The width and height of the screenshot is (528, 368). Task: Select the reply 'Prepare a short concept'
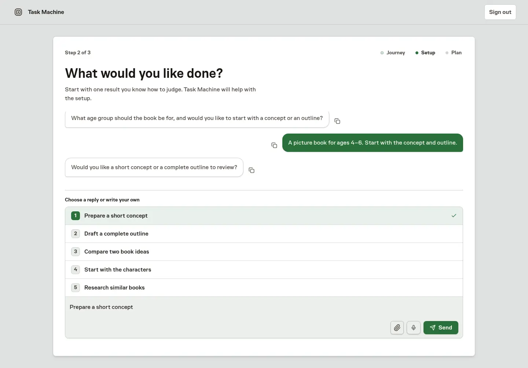pos(264,216)
